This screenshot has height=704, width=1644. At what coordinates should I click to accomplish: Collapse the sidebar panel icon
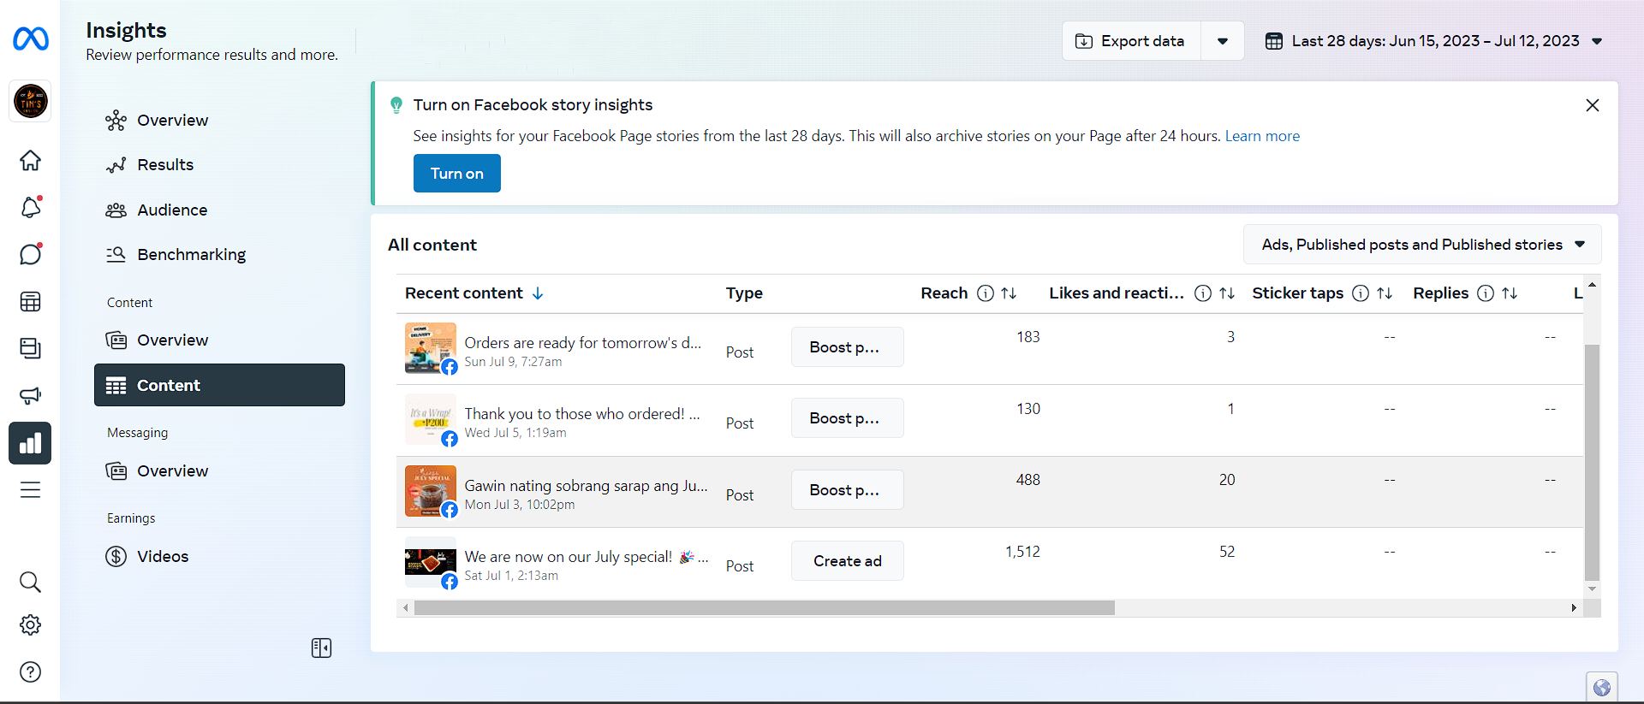tap(321, 648)
